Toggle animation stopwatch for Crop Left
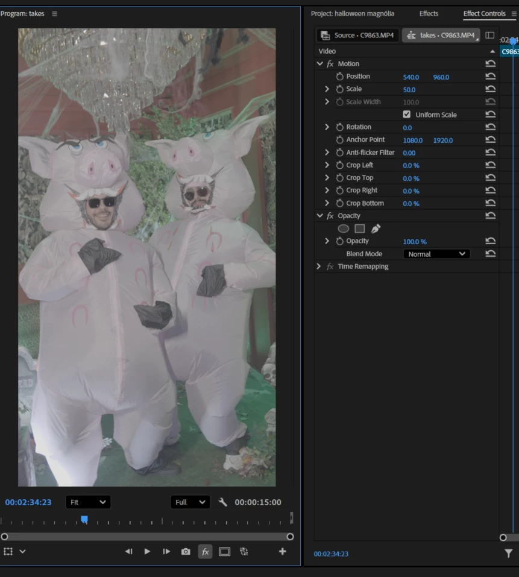Screen dimensions: 519x577 [x=339, y=165]
